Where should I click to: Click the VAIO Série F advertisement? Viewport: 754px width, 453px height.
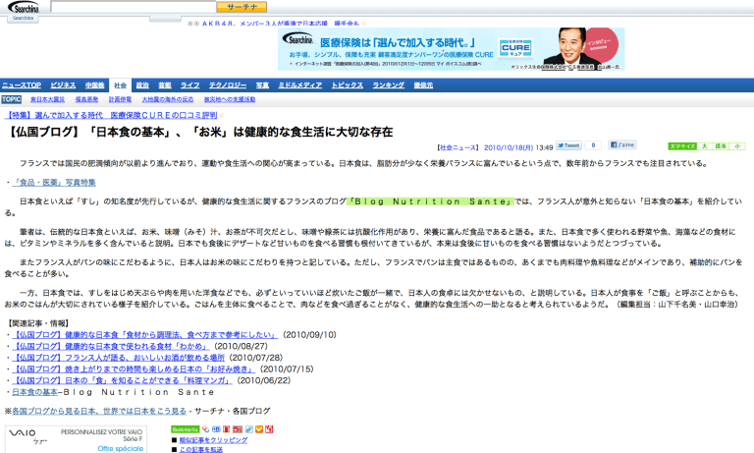tap(76, 439)
